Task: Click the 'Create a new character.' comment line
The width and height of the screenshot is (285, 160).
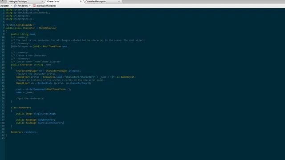Action: (x=29, y=56)
